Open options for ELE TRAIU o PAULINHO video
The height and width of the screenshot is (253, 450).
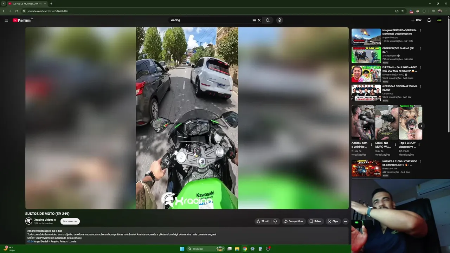pos(420,68)
